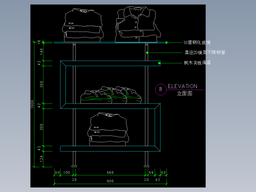Select the ELEVATION title text
256x192 pixels.
click(183, 86)
